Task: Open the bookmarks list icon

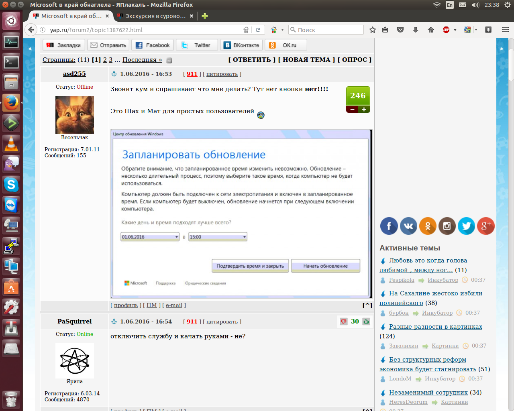Action: click(385, 30)
